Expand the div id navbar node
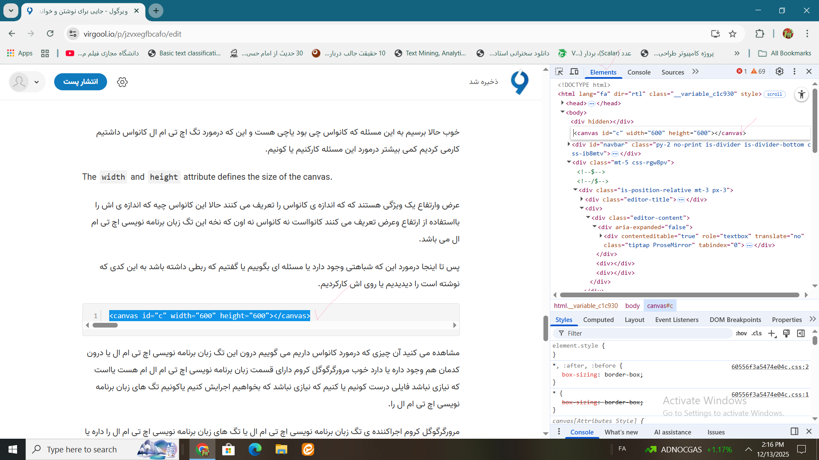Viewport: 819px width, 460px height. (x=569, y=144)
